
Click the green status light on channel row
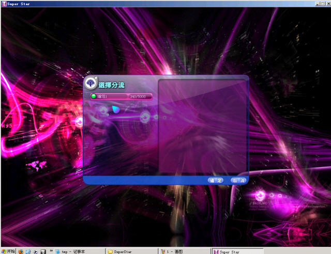(x=94, y=97)
